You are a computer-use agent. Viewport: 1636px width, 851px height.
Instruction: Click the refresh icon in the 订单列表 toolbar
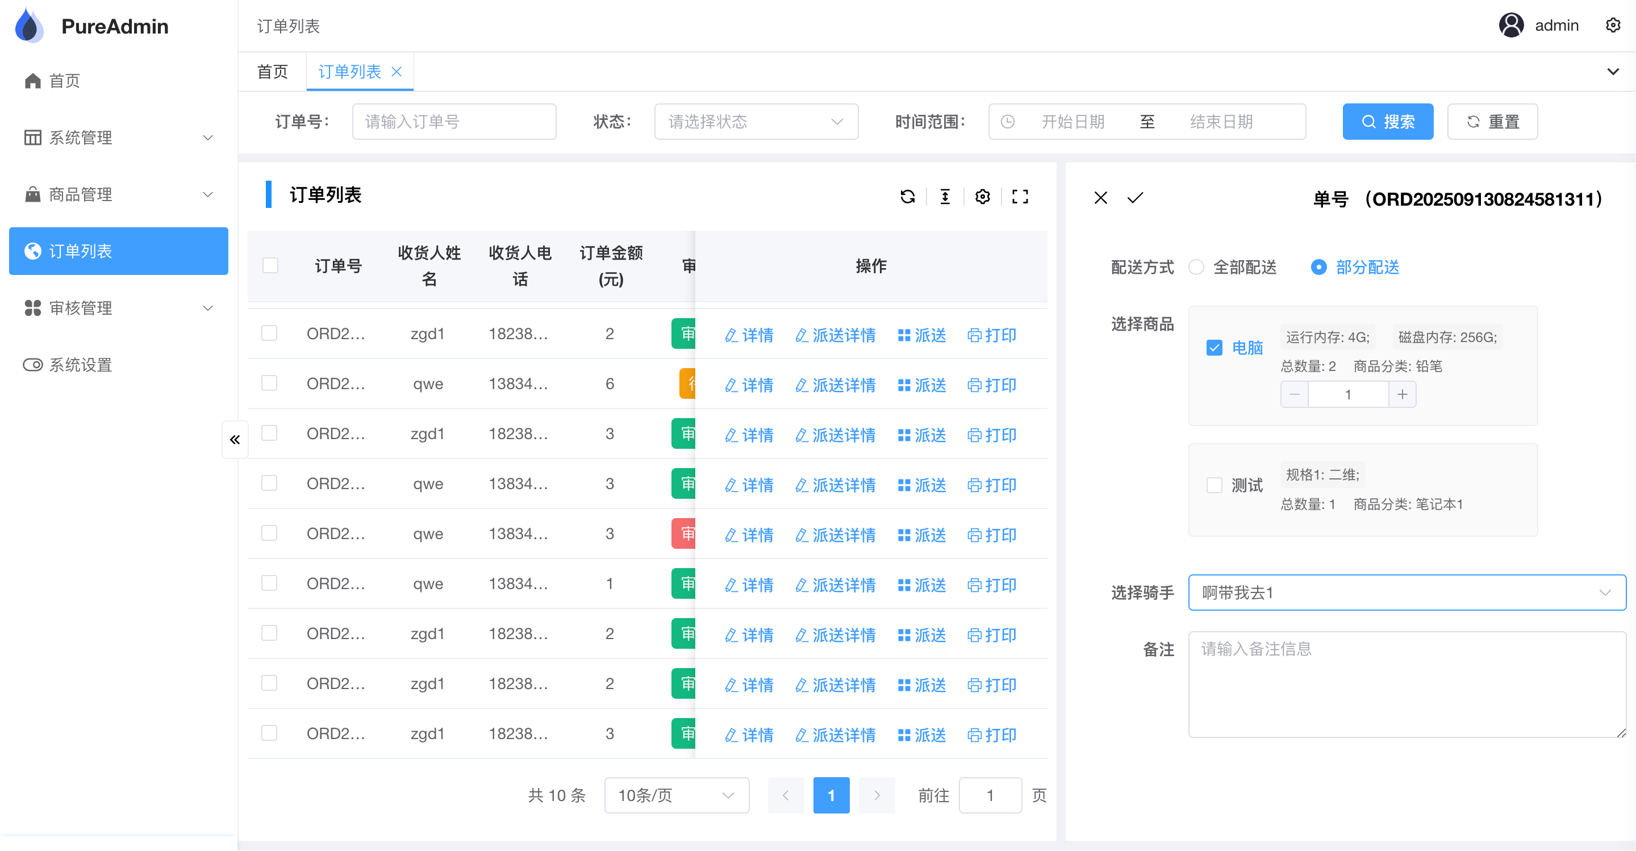908,197
